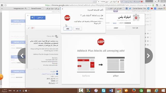Image resolution: width=166 pixels, height=93 pixels.
Task: Click the blue share icon button
Action: click(32, 18)
